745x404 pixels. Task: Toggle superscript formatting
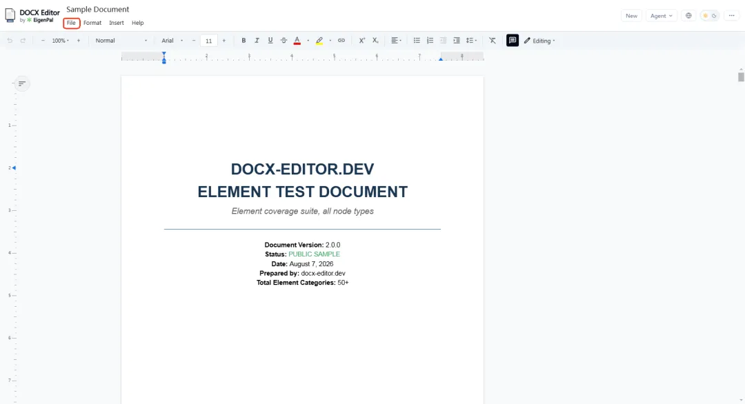[x=362, y=41]
